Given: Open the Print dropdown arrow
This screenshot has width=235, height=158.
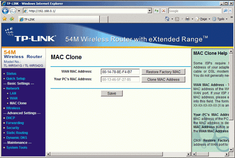Looking at the screenshot, I should 192,19.
